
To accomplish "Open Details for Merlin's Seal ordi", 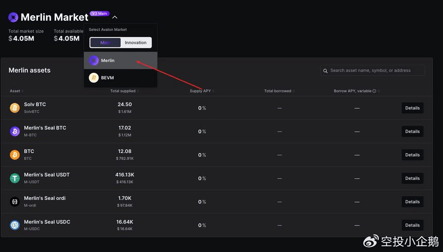I will tap(412, 202).
